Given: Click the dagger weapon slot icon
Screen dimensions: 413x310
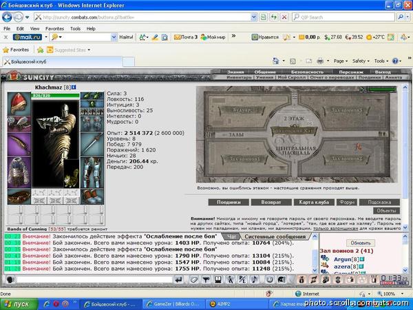Looking at the screenshot, I should pos(92,144).
